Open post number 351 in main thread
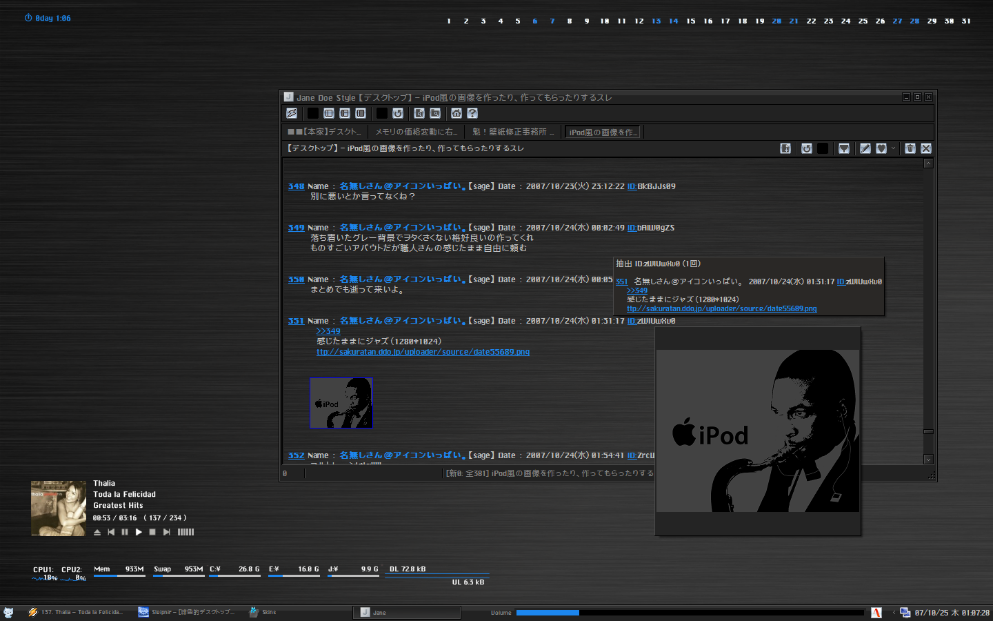993x621 pixels. (296, 321)
